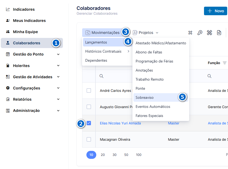Expand the Holerites chevron

click(x=58, y=66)
